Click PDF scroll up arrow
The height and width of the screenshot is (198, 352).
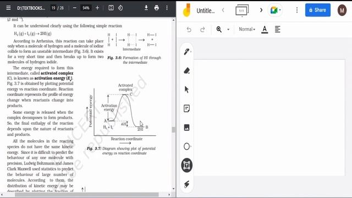(x=173, y=20)
